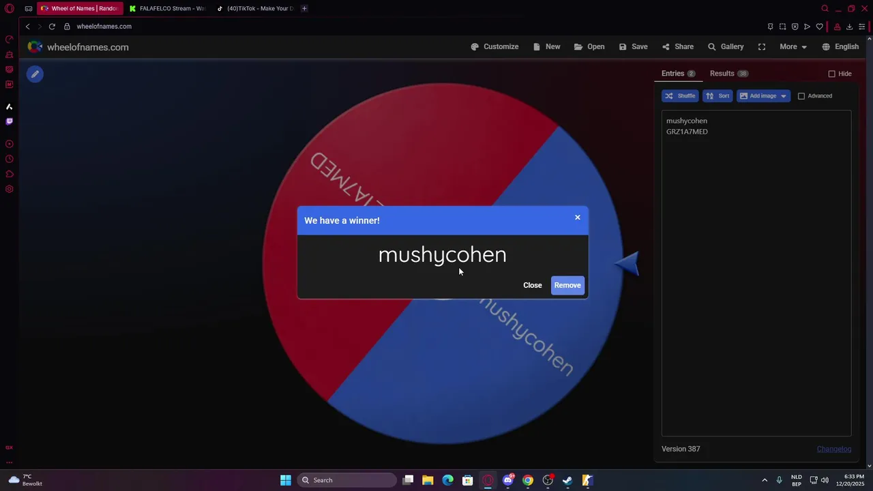Open Discord from the taskbar
The width and height of the screenshot is (873, 491).
(507, 480)
